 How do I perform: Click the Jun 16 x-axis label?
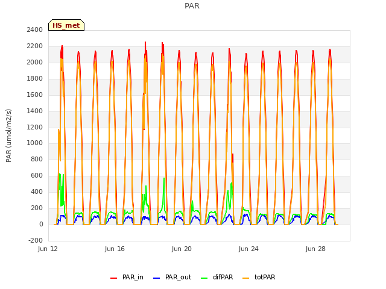pyautogui.click(x=115, y=249)
